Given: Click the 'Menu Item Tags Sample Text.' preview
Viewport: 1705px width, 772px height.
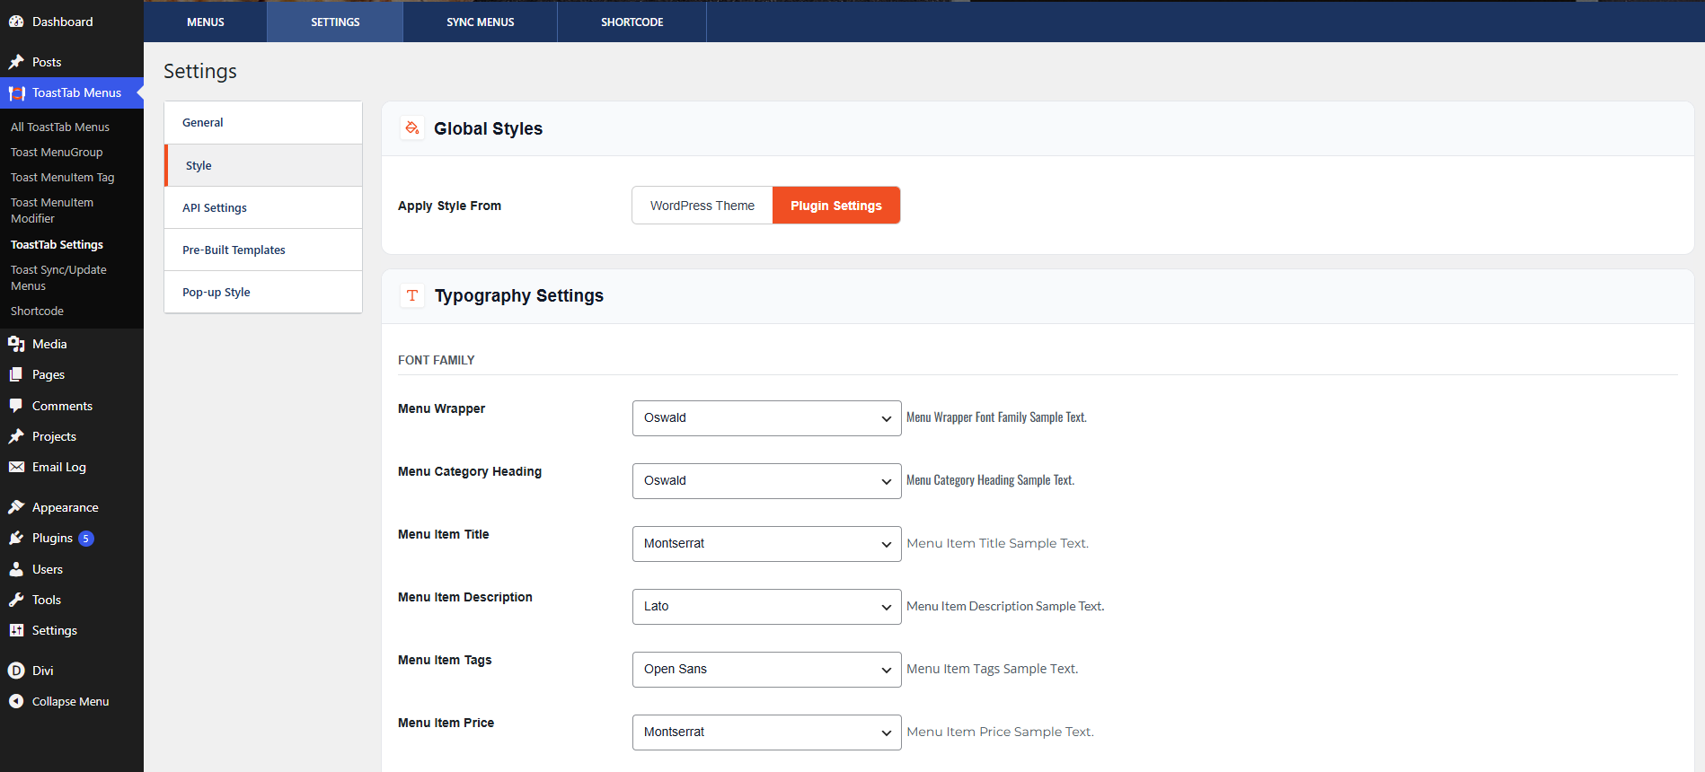Looking at the screenshot, I should point(992,669).
